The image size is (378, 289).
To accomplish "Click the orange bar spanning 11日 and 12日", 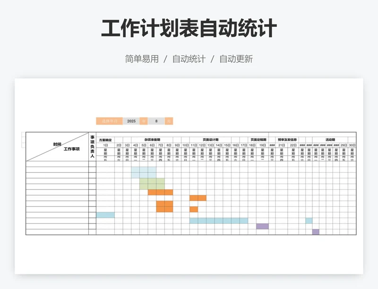I will [198, 198].
